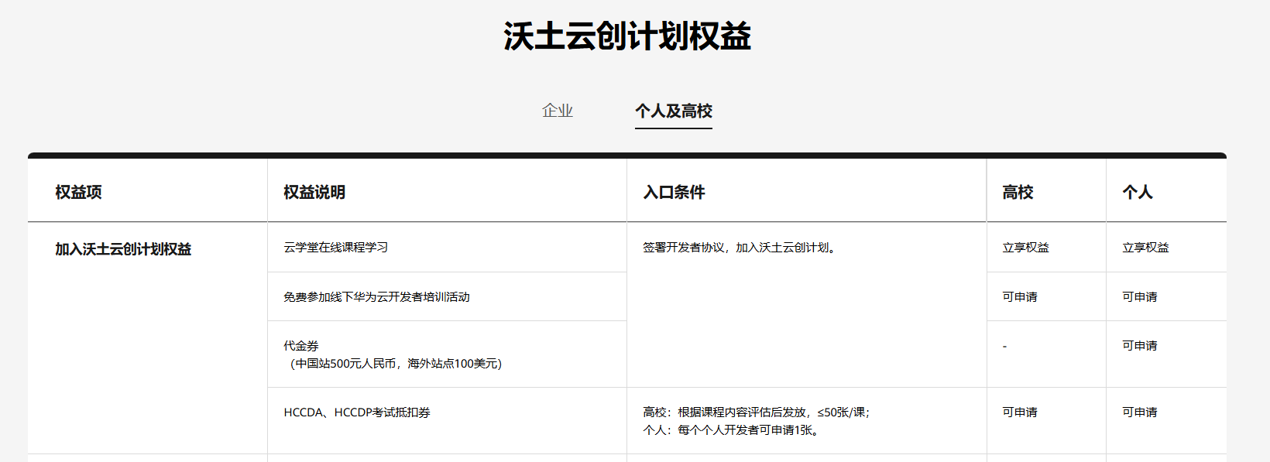Switch to the 企业 tab

[x=558, y=111]
